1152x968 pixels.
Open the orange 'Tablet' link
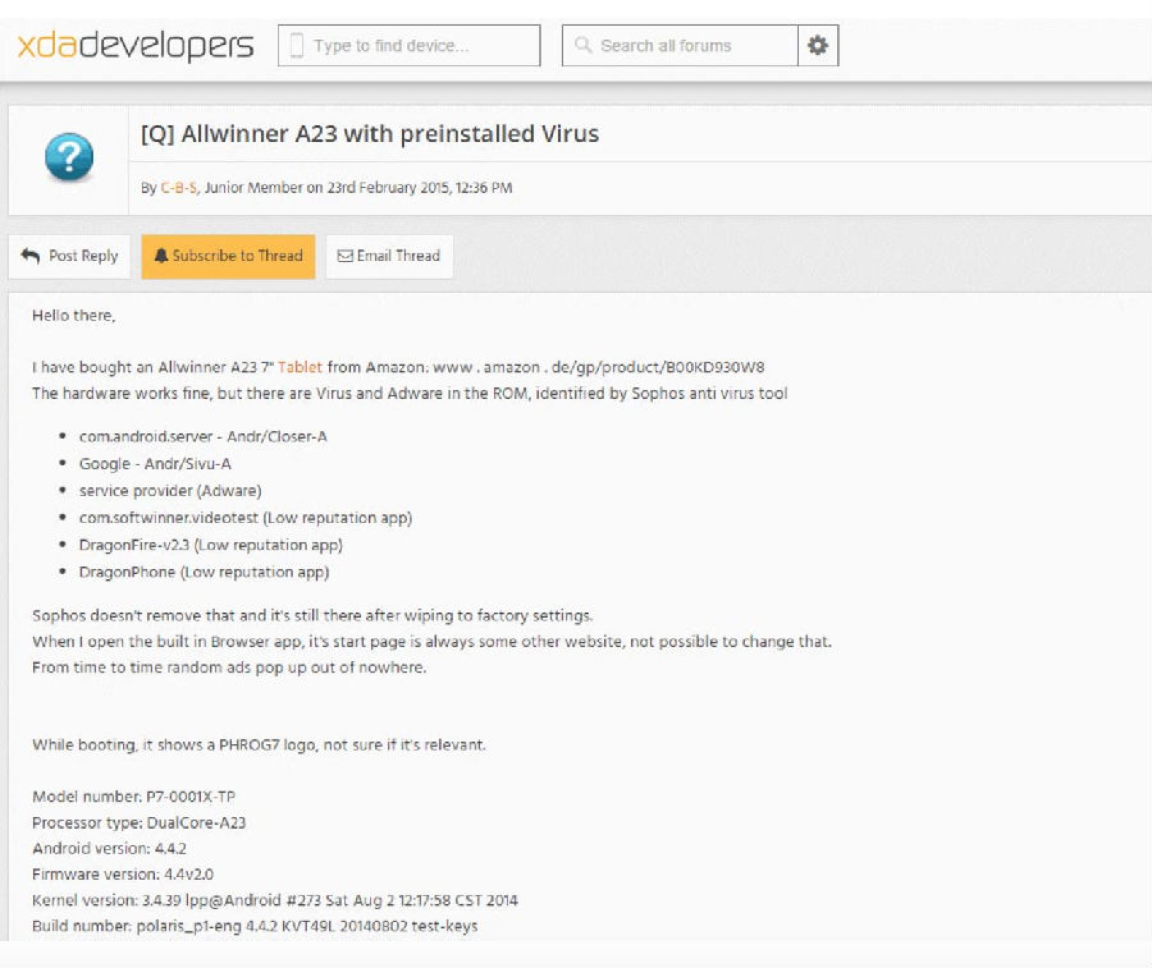[300, 367]
